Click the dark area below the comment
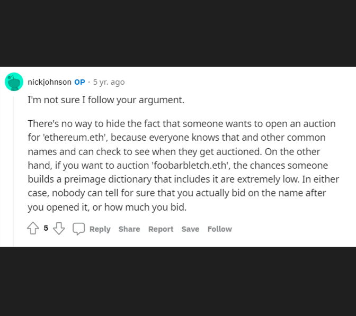Image resolution: width=356 pixels, height=316 pixels. pyautogui.click(x=178, y=281)
